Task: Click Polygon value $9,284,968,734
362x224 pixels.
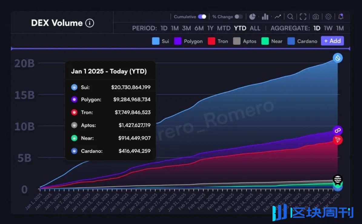Action: tap(132, 99)
